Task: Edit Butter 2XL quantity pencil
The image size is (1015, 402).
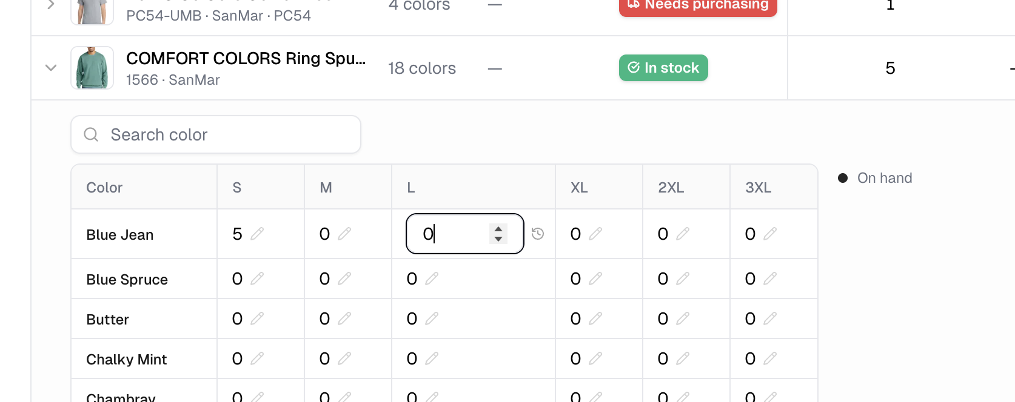Action: click(683, 318)
